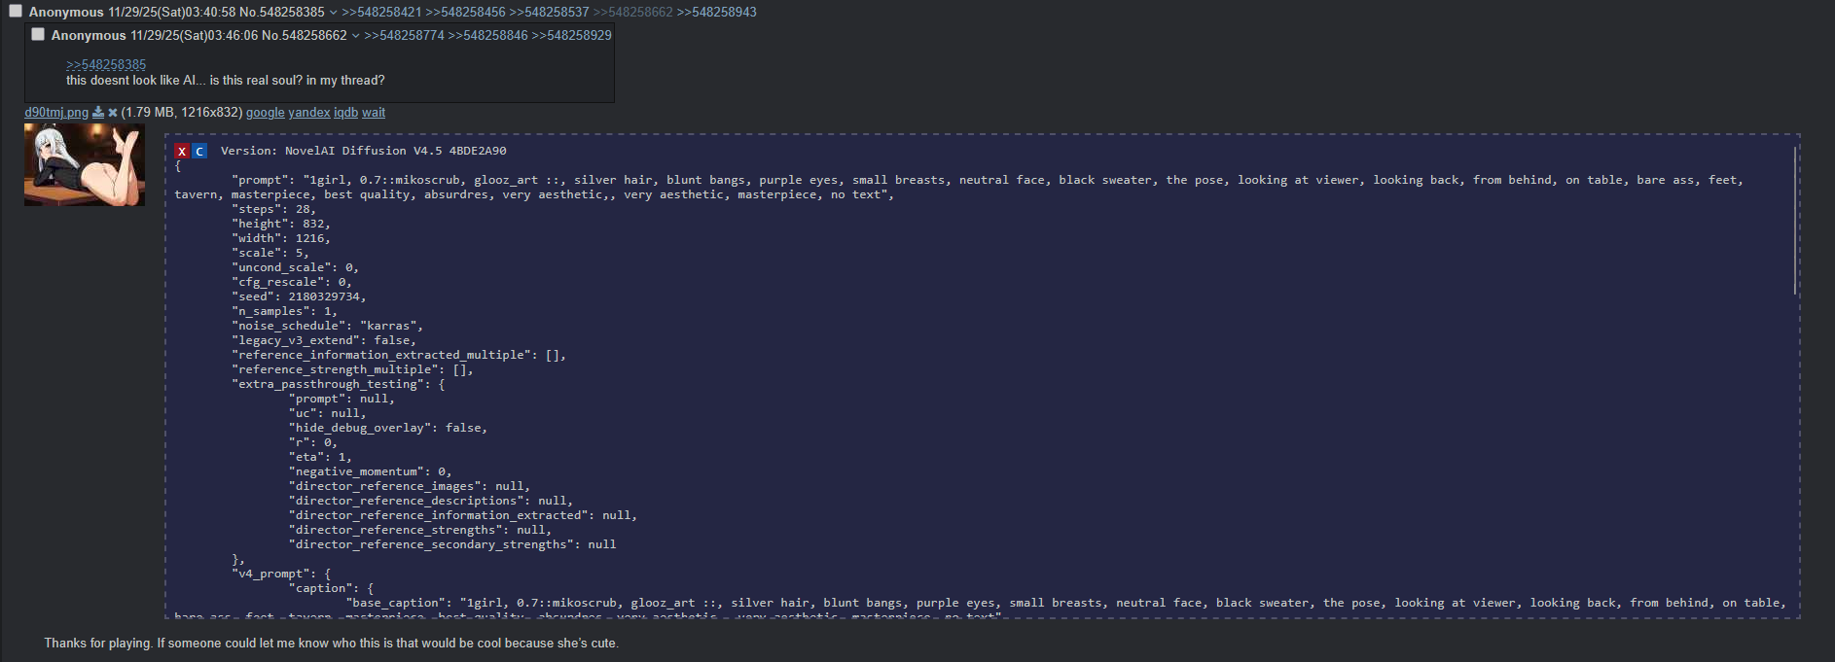Select the "reference_strength_multiple" line
This screenshot has height=662, width=1835.
pyautogui.click(x=352, y=369)
